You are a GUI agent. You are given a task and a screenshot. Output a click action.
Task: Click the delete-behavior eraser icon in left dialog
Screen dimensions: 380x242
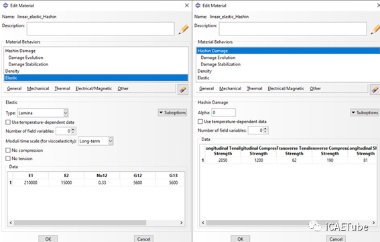(183, 90)
